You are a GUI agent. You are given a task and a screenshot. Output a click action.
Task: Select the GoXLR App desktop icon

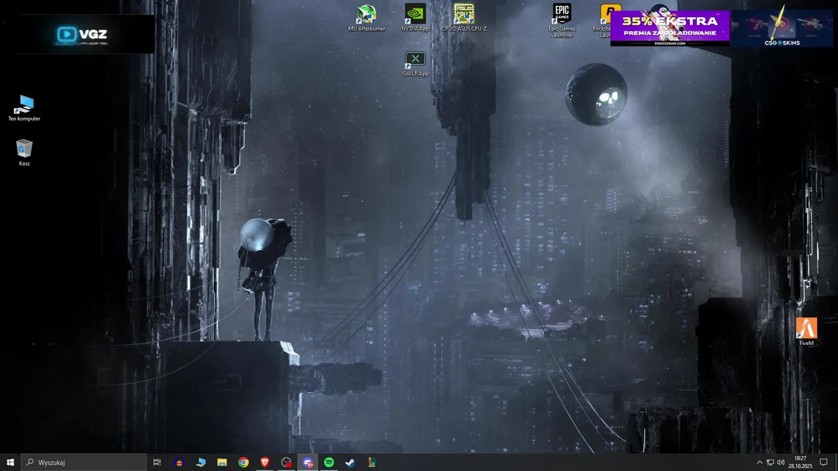[415, 64]
